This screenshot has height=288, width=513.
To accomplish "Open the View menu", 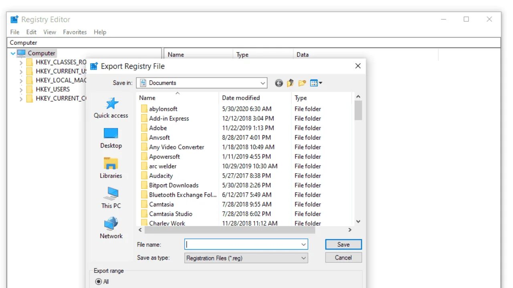I will tap(50, 32).
